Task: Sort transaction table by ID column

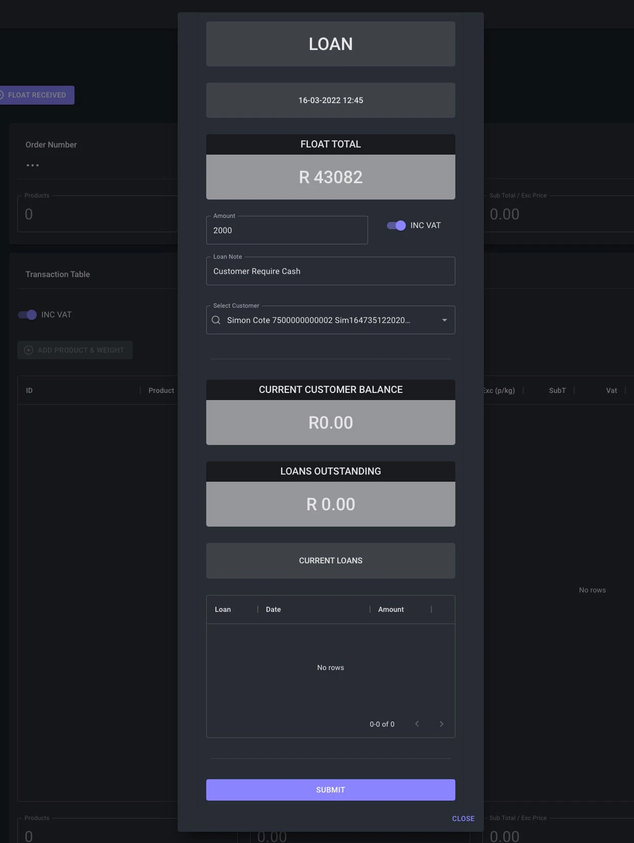Action: click(x=29, y=390)
